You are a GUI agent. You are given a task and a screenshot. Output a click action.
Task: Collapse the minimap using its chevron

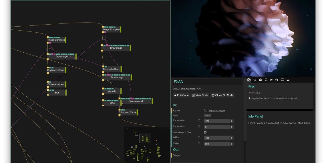pos(127,129)
